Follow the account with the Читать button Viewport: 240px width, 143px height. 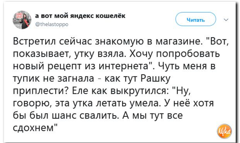tap(196, 19)
